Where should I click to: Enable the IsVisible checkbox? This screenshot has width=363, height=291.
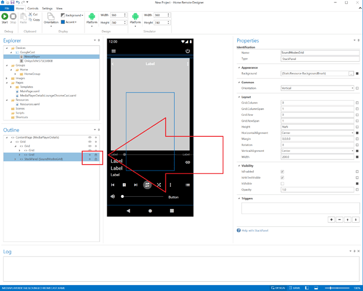pos(282,183)
